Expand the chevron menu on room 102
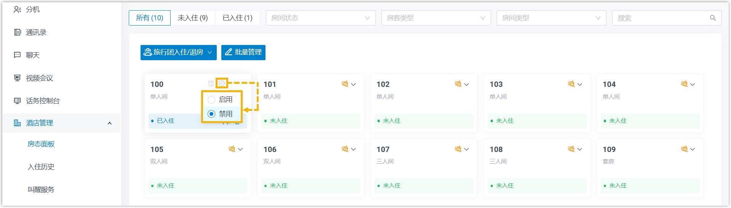Screen dimensions: 731x208 [x=467, y=84]
